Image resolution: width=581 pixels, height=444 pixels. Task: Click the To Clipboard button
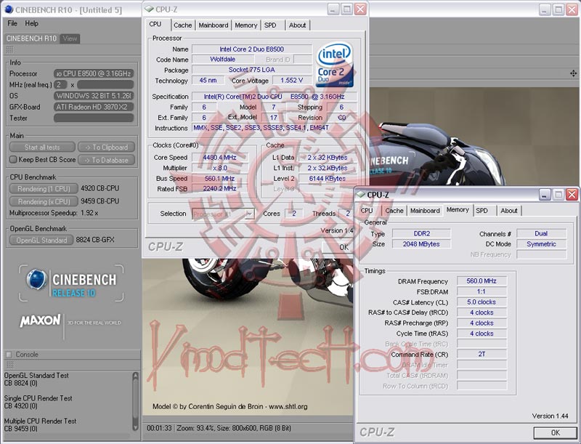tap(106, 147)
